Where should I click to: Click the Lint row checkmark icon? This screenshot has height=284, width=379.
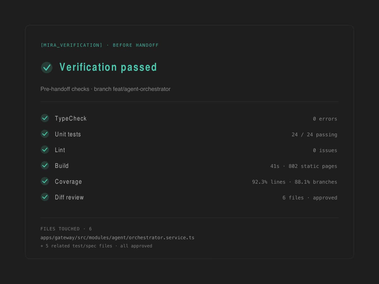(45, 150)
